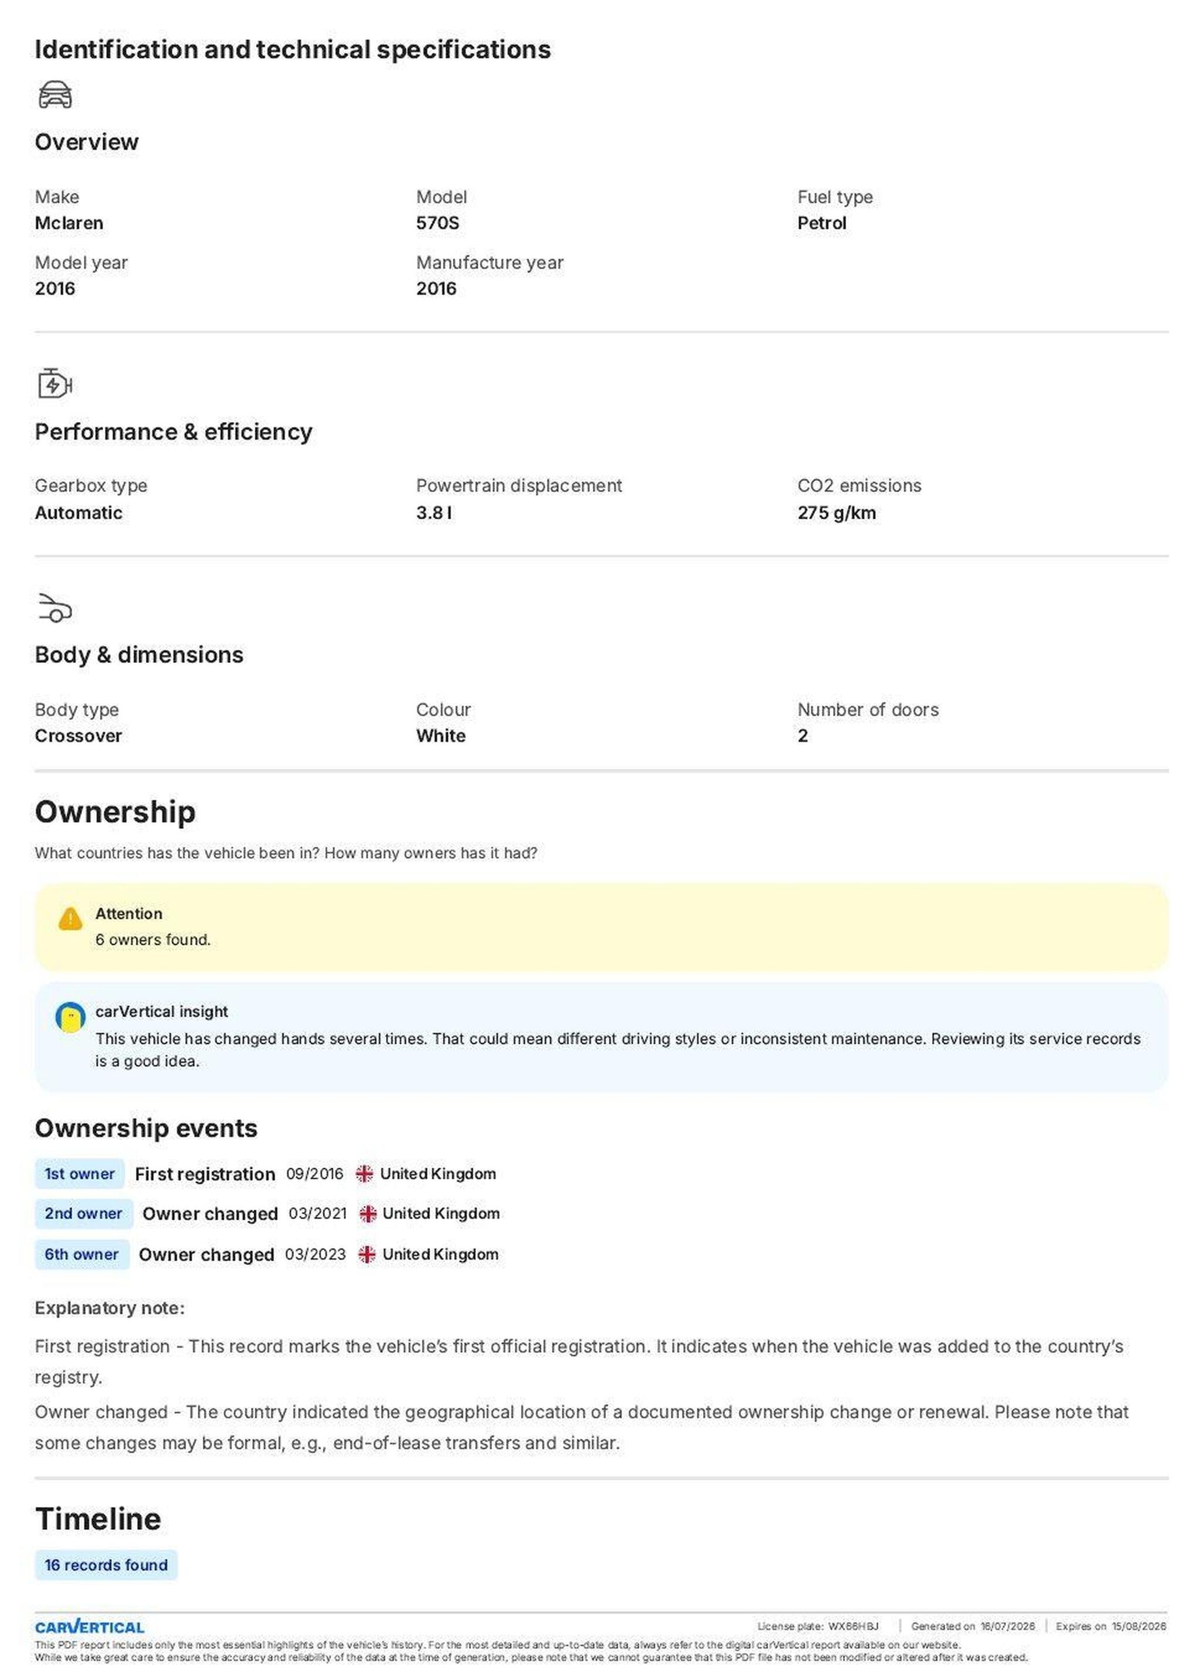Click the UK flag next to 03/2021
The image size is (1200, 1677).
click(367, 1213)
